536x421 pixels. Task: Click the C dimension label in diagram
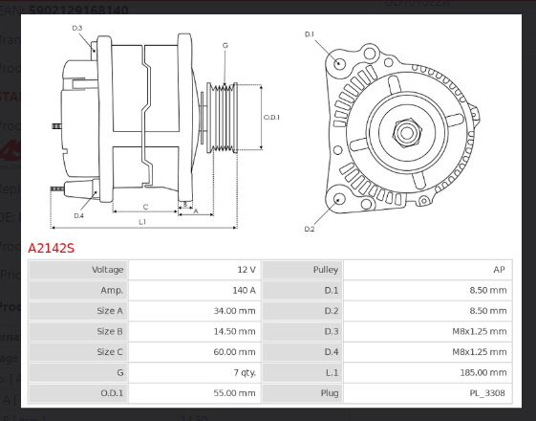click(145, 207)
